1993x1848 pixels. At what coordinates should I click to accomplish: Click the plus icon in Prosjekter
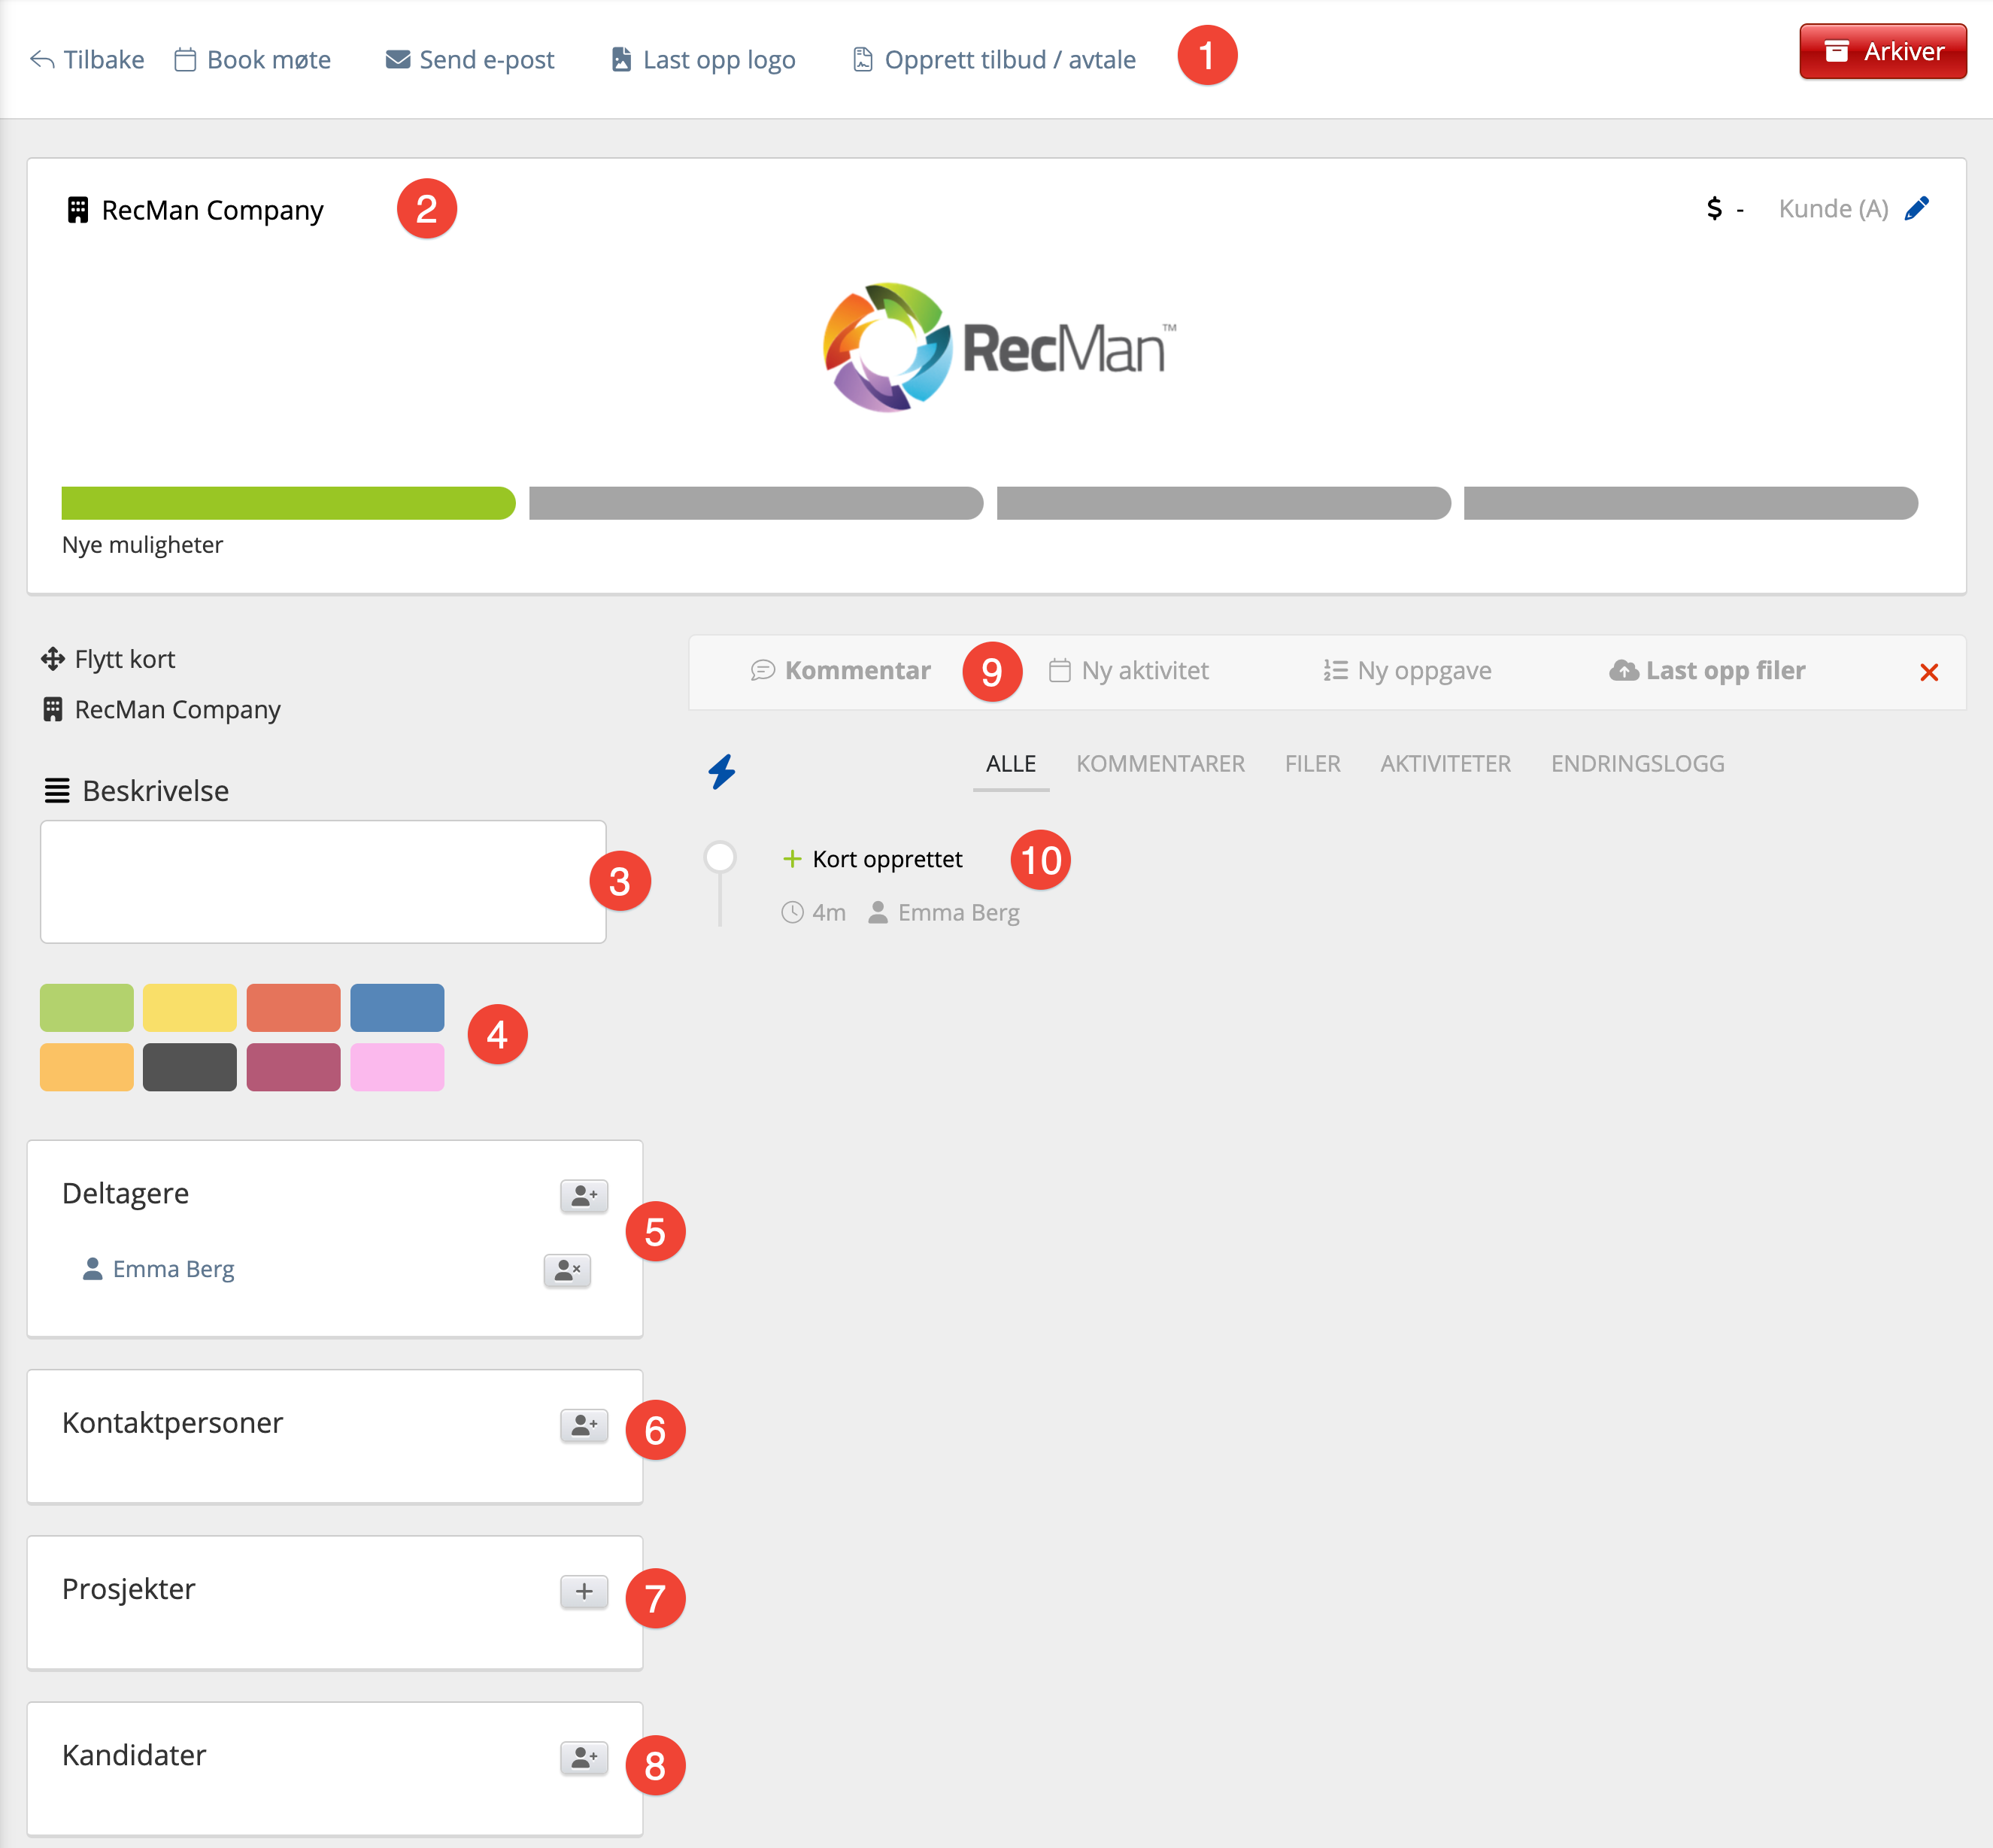click(584, 1591)
